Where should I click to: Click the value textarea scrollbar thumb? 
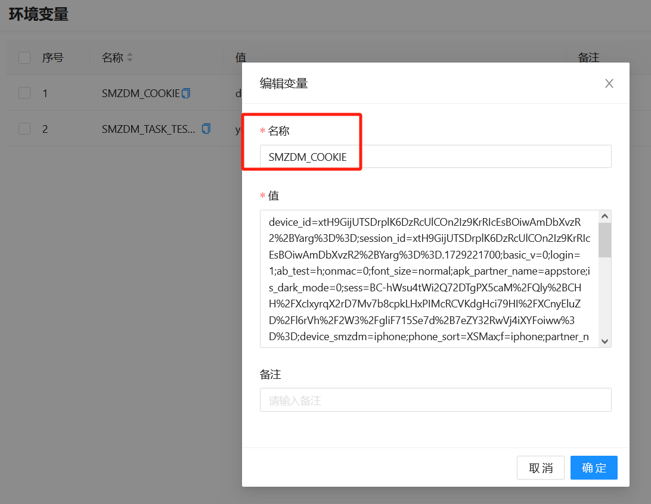click(x=604, y=239)
